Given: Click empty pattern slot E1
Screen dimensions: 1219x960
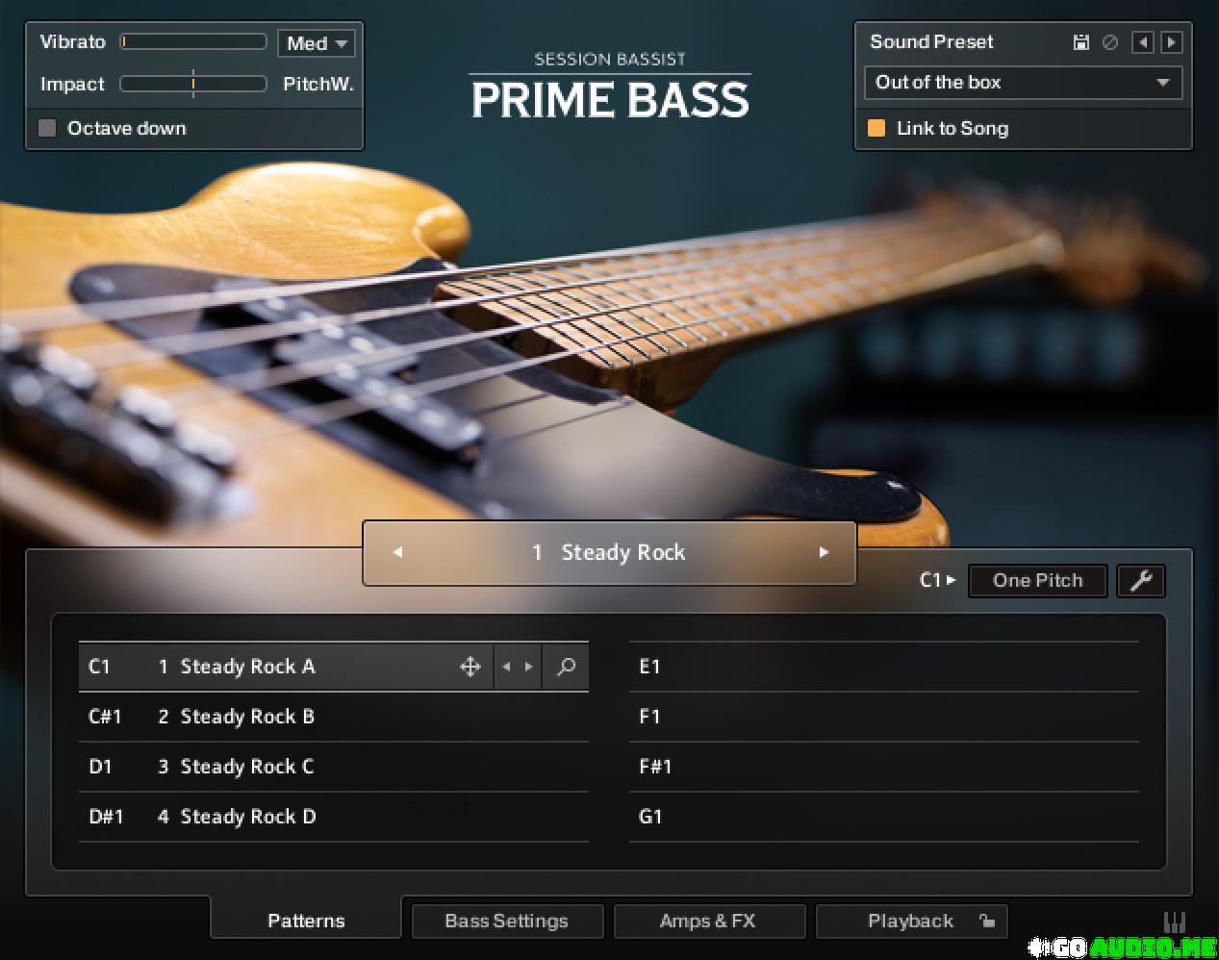Looking at the screenshot, I should 883,667.
